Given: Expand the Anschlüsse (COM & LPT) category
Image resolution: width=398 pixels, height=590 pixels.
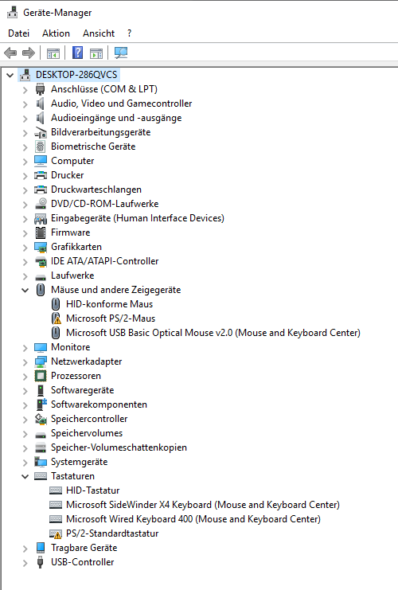Looking at the screenshot, I should click(x=25, y=90).
